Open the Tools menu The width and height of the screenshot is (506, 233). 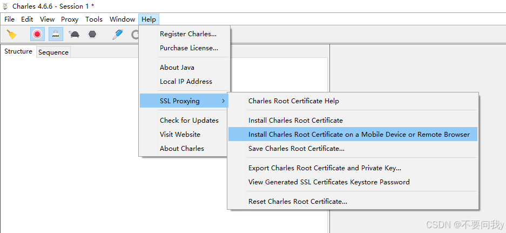[94, 19]
